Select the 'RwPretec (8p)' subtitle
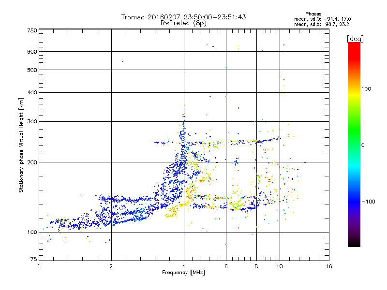Image resolution: width=387 pixels, height=290 pixels. [x=184, y=23]
